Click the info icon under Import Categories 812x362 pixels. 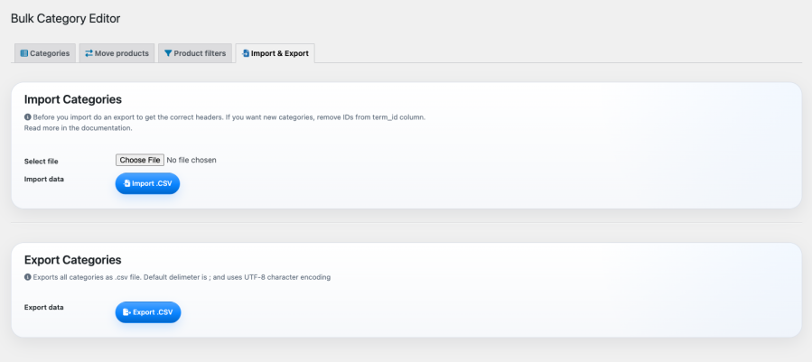(x=27, y=117)
